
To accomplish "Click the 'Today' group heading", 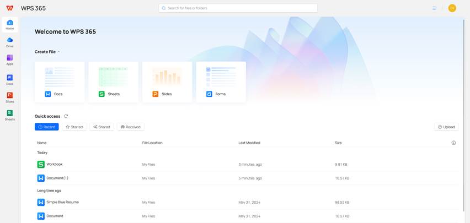I will [42, 153].
